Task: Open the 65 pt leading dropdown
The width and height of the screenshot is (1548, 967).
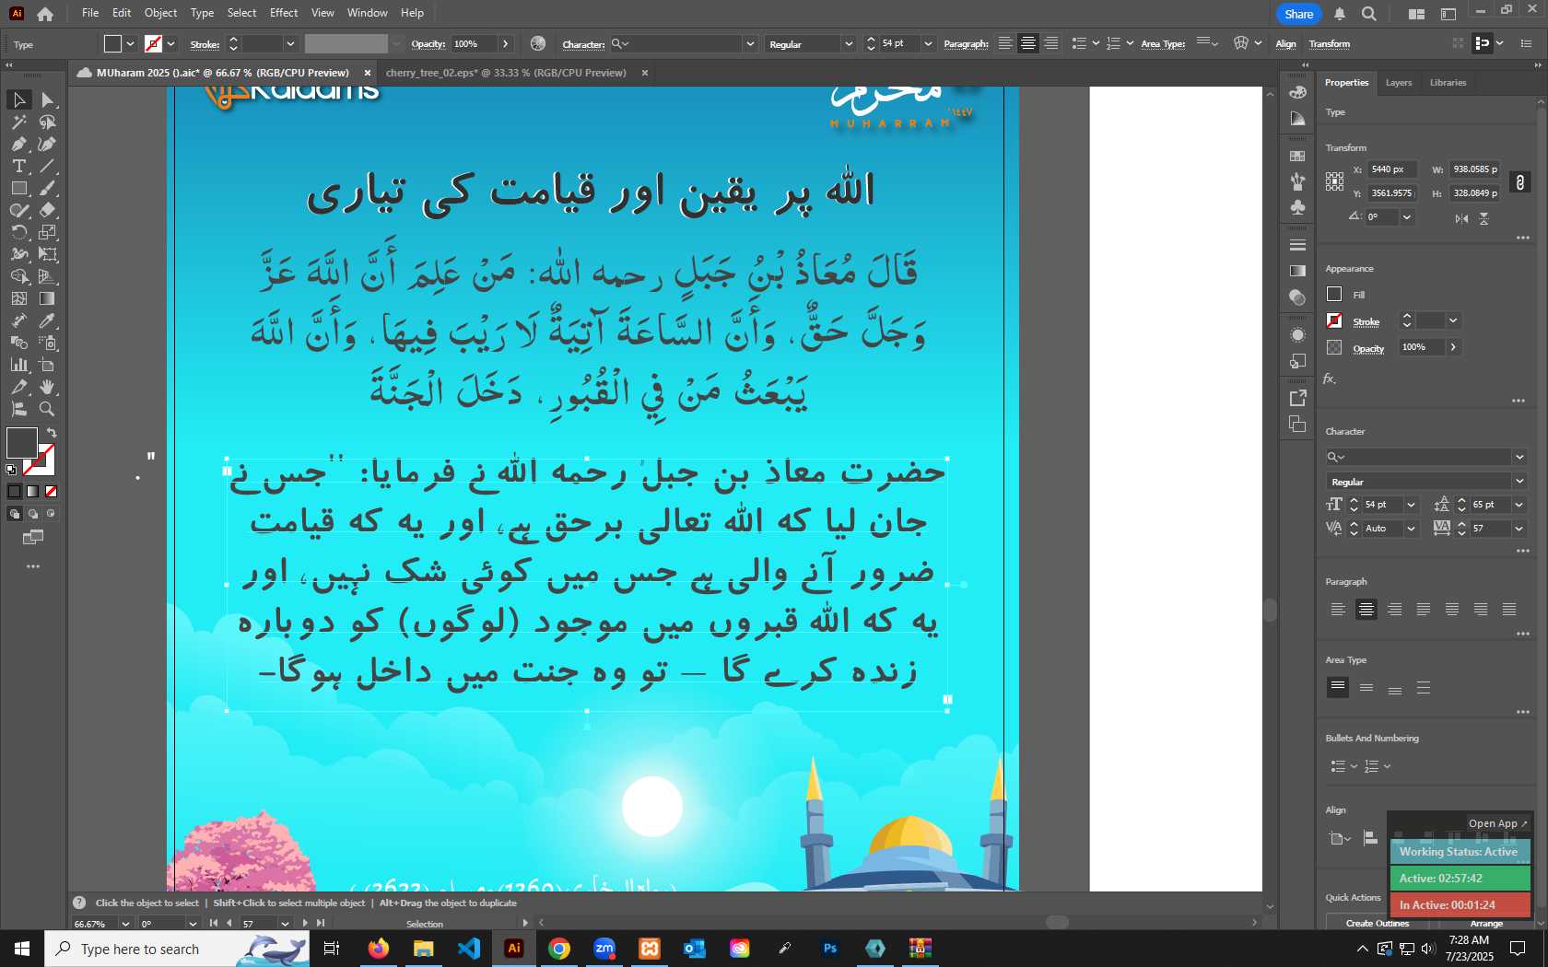Action: (1519, 505)
